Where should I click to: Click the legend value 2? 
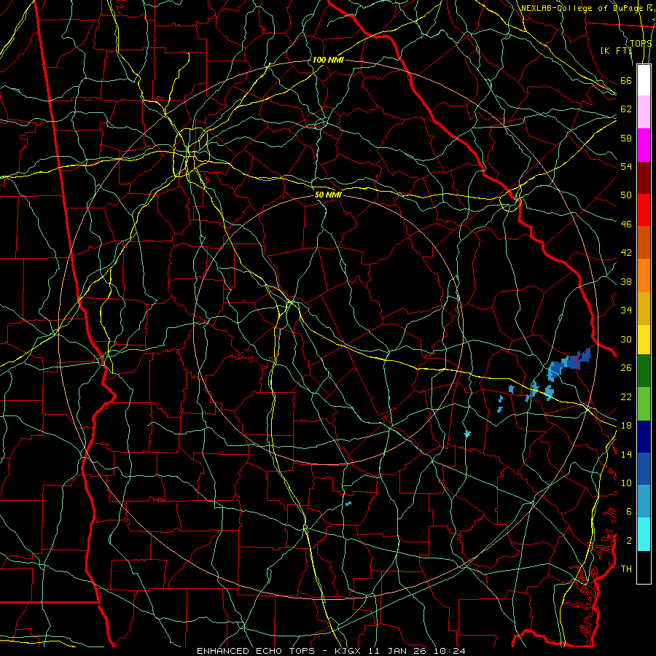click(x=629, y=541)
